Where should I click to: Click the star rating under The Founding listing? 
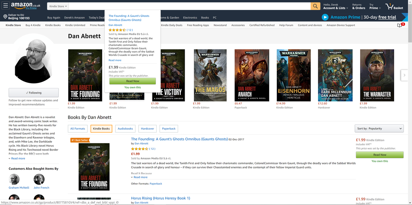click(140, 149)
